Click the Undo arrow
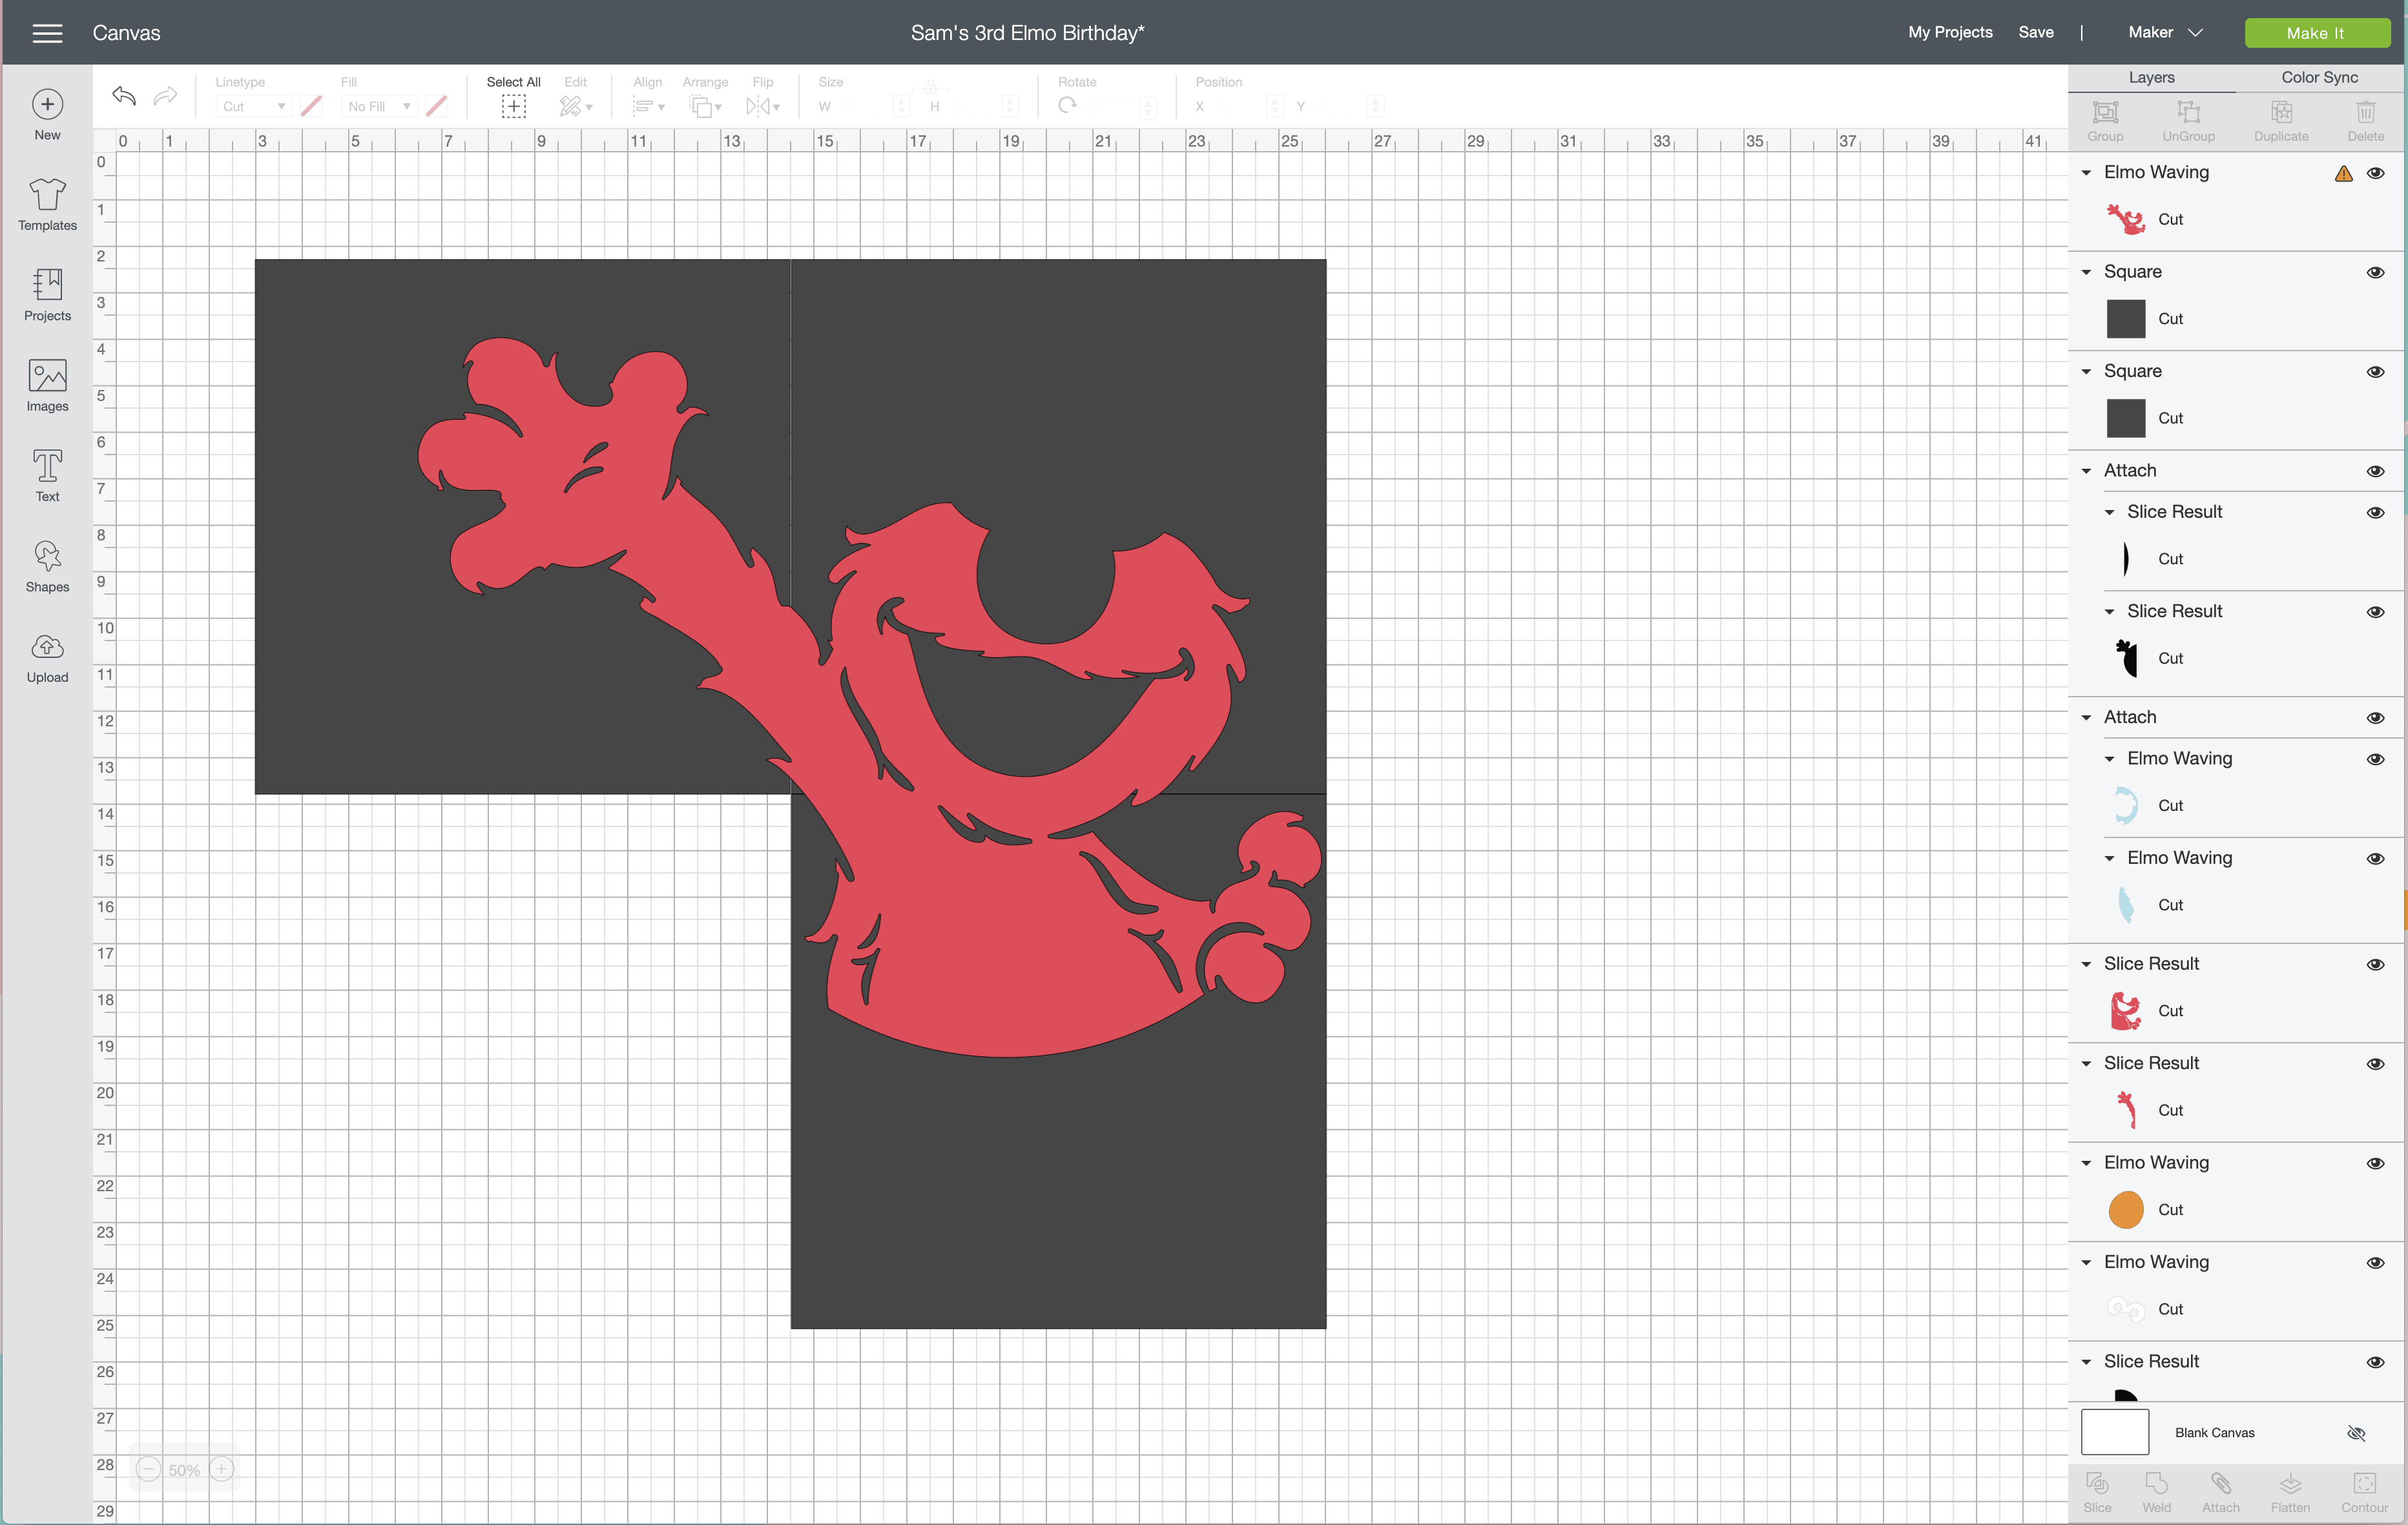 [x=124, y=96]
